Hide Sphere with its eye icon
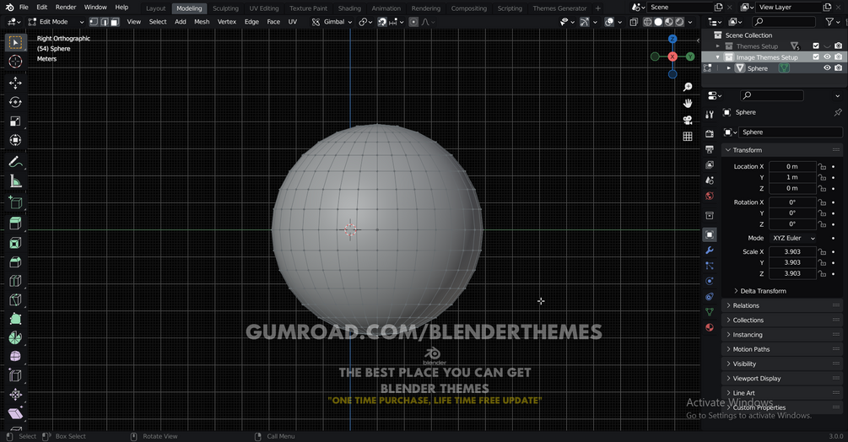This screenshot has height=442, width=848. tap(827, 68)
